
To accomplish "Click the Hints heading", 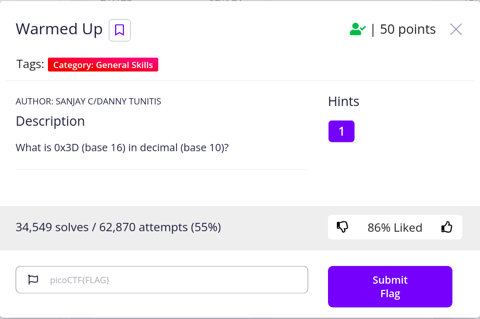I will point(344,102).
